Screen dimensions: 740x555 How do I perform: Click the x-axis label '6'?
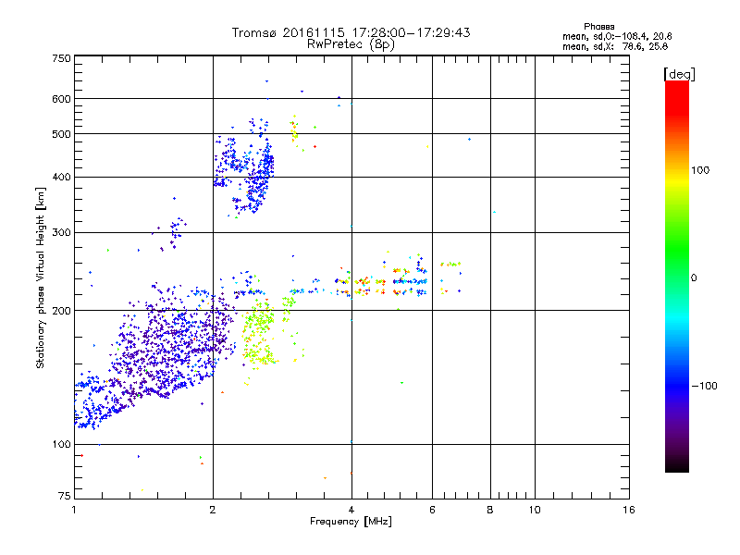point(432,510)
